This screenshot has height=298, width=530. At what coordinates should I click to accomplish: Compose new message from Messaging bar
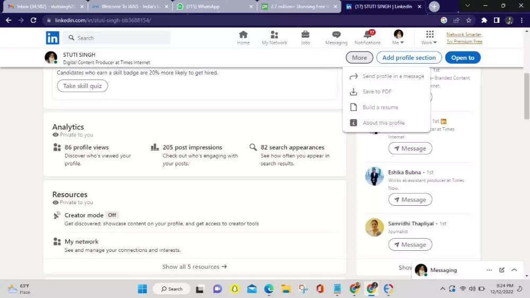[x=501, y=270]
